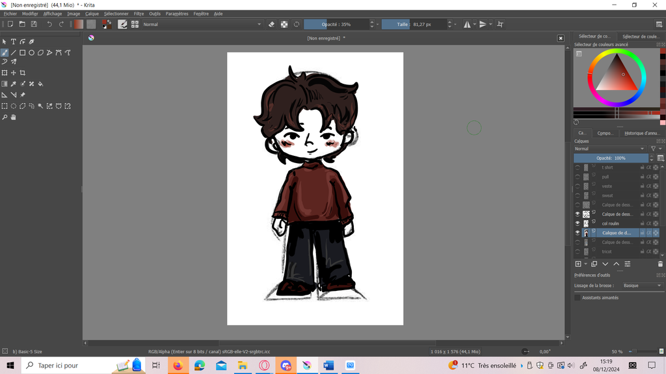The image size is (666, 374).
Task: Open the Filtre menu
Action: coord(139,14)
